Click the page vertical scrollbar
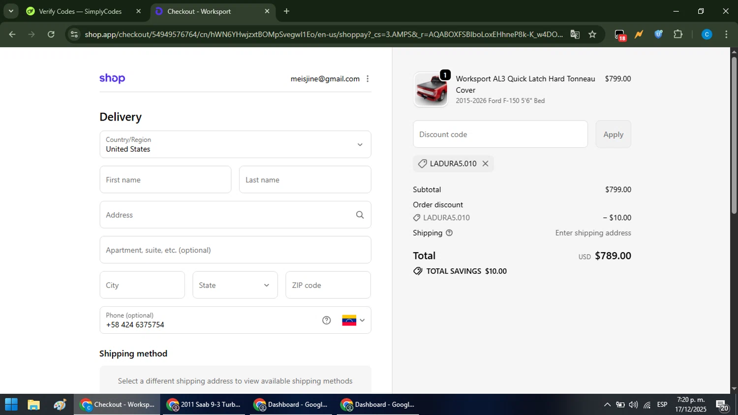This screenshot has width=738, height=415. pos(734,135)
